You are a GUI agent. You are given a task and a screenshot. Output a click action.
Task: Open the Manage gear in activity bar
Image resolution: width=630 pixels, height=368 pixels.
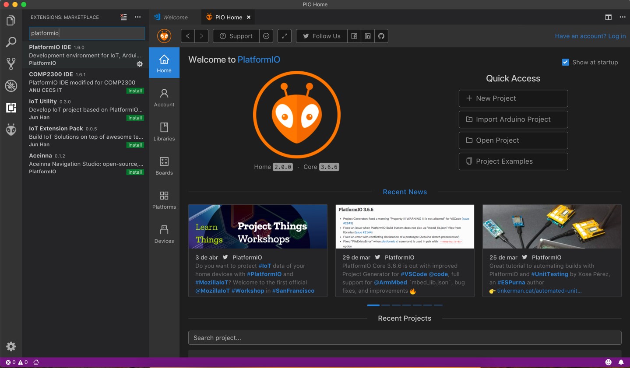(x=11, y=347)
